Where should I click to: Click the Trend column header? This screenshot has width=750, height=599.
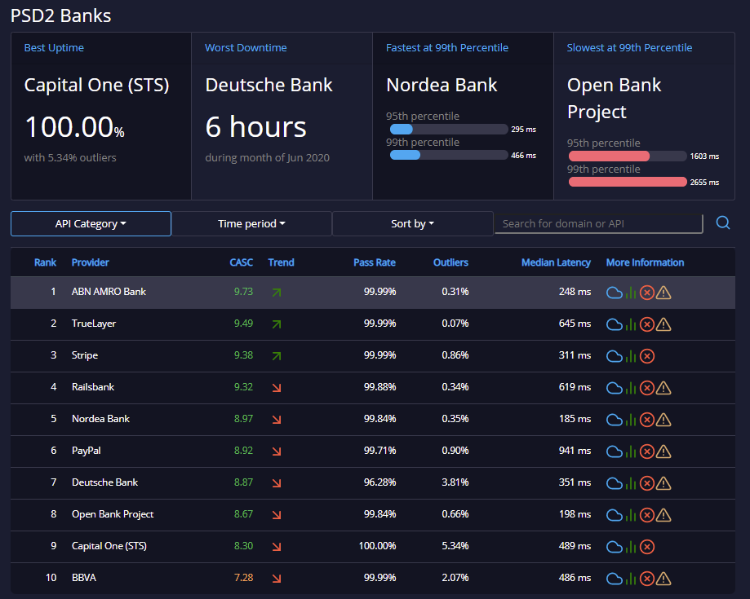click(x=281, y=262)
